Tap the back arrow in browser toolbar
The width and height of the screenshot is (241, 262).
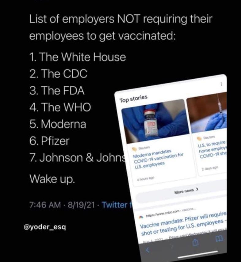point(148,250)
